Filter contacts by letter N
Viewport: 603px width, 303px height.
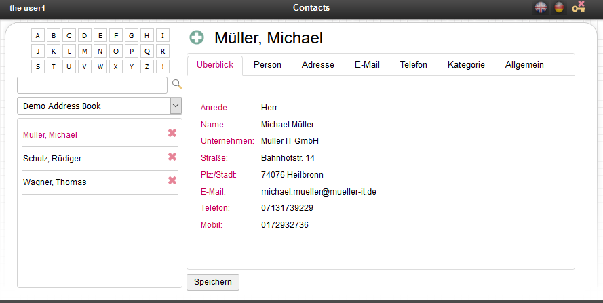[100, 51]
